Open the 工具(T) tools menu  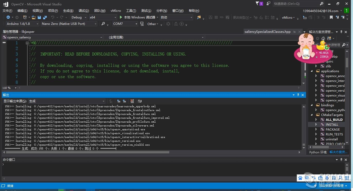[131, 11]
